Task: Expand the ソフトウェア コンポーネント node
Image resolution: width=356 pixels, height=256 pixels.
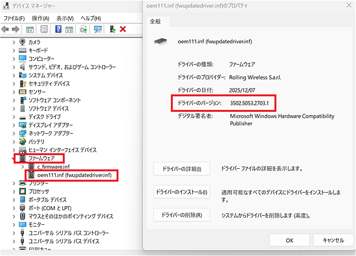Action: click(x=14, y=100)
